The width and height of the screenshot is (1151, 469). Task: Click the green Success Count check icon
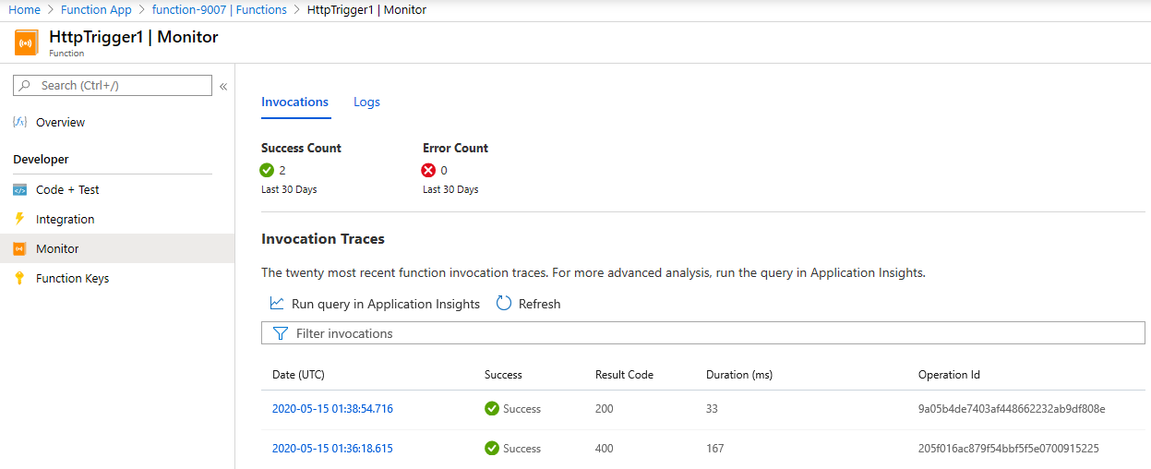[x=268, y=170]
